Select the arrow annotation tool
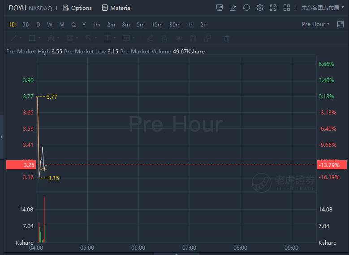 [89, 38]
